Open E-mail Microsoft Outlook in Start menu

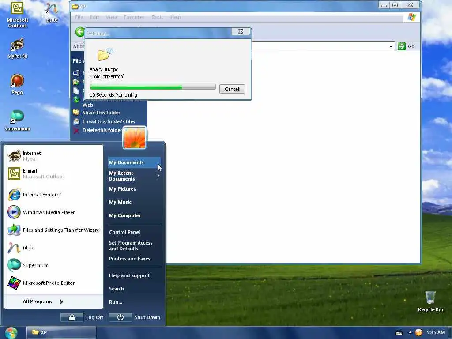pos(53,173)
